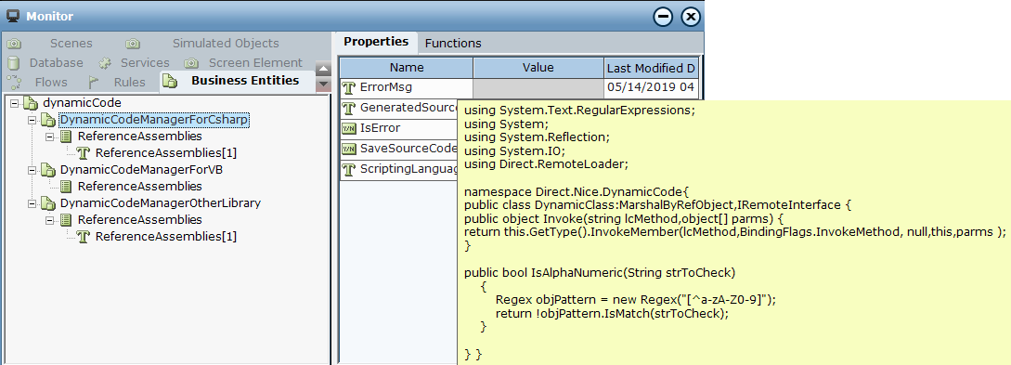Collapse the DynamicCodeManagerOtherLibrary node
The height and width of the screenshot is (365, 1011).
32,203
